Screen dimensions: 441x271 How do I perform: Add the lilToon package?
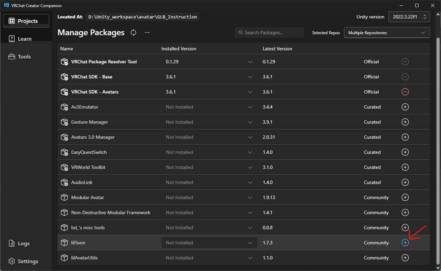pyautogui.click(x=405, y=242)
